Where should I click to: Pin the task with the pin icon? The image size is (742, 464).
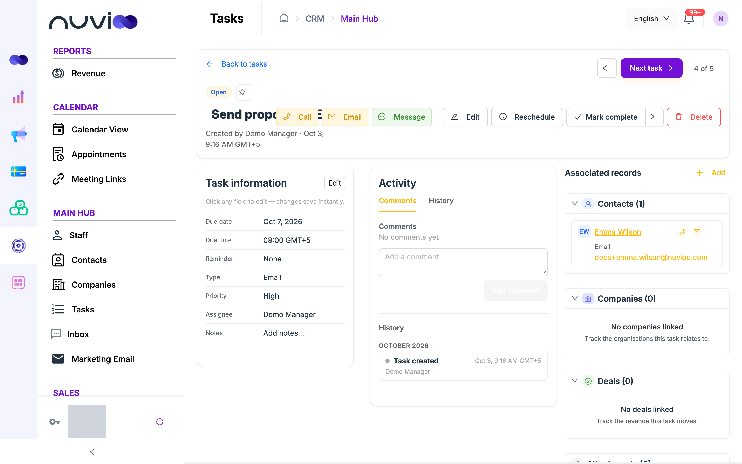tap(244, 92)
